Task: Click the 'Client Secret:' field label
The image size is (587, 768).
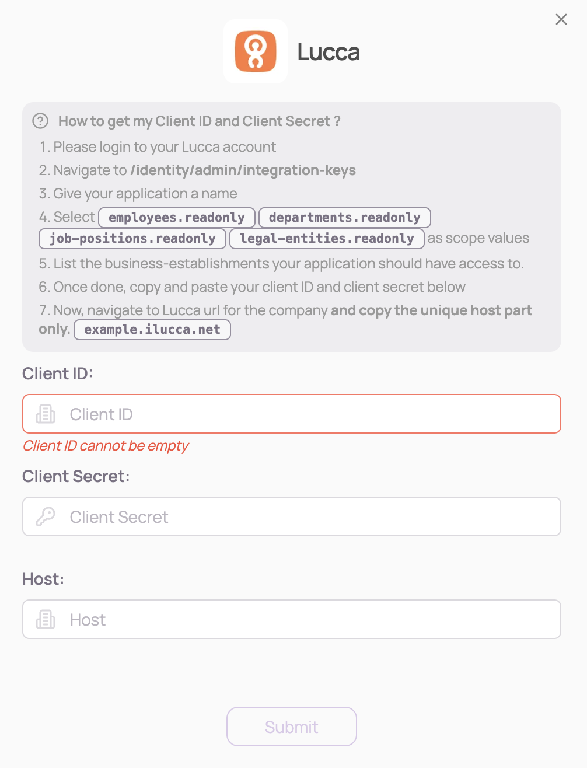Action: pyautogui.click(x=76, y=476)
